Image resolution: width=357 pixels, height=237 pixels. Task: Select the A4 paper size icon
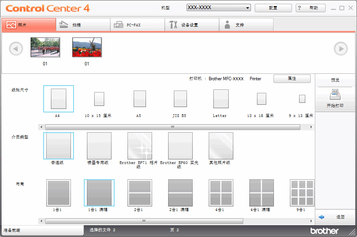(58, 99)
